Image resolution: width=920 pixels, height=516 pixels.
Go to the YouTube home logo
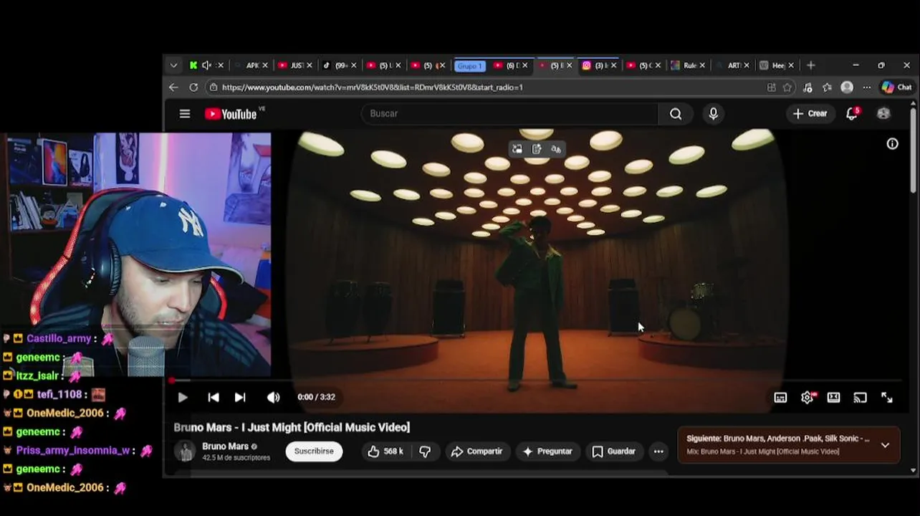[x=231, y=114]
